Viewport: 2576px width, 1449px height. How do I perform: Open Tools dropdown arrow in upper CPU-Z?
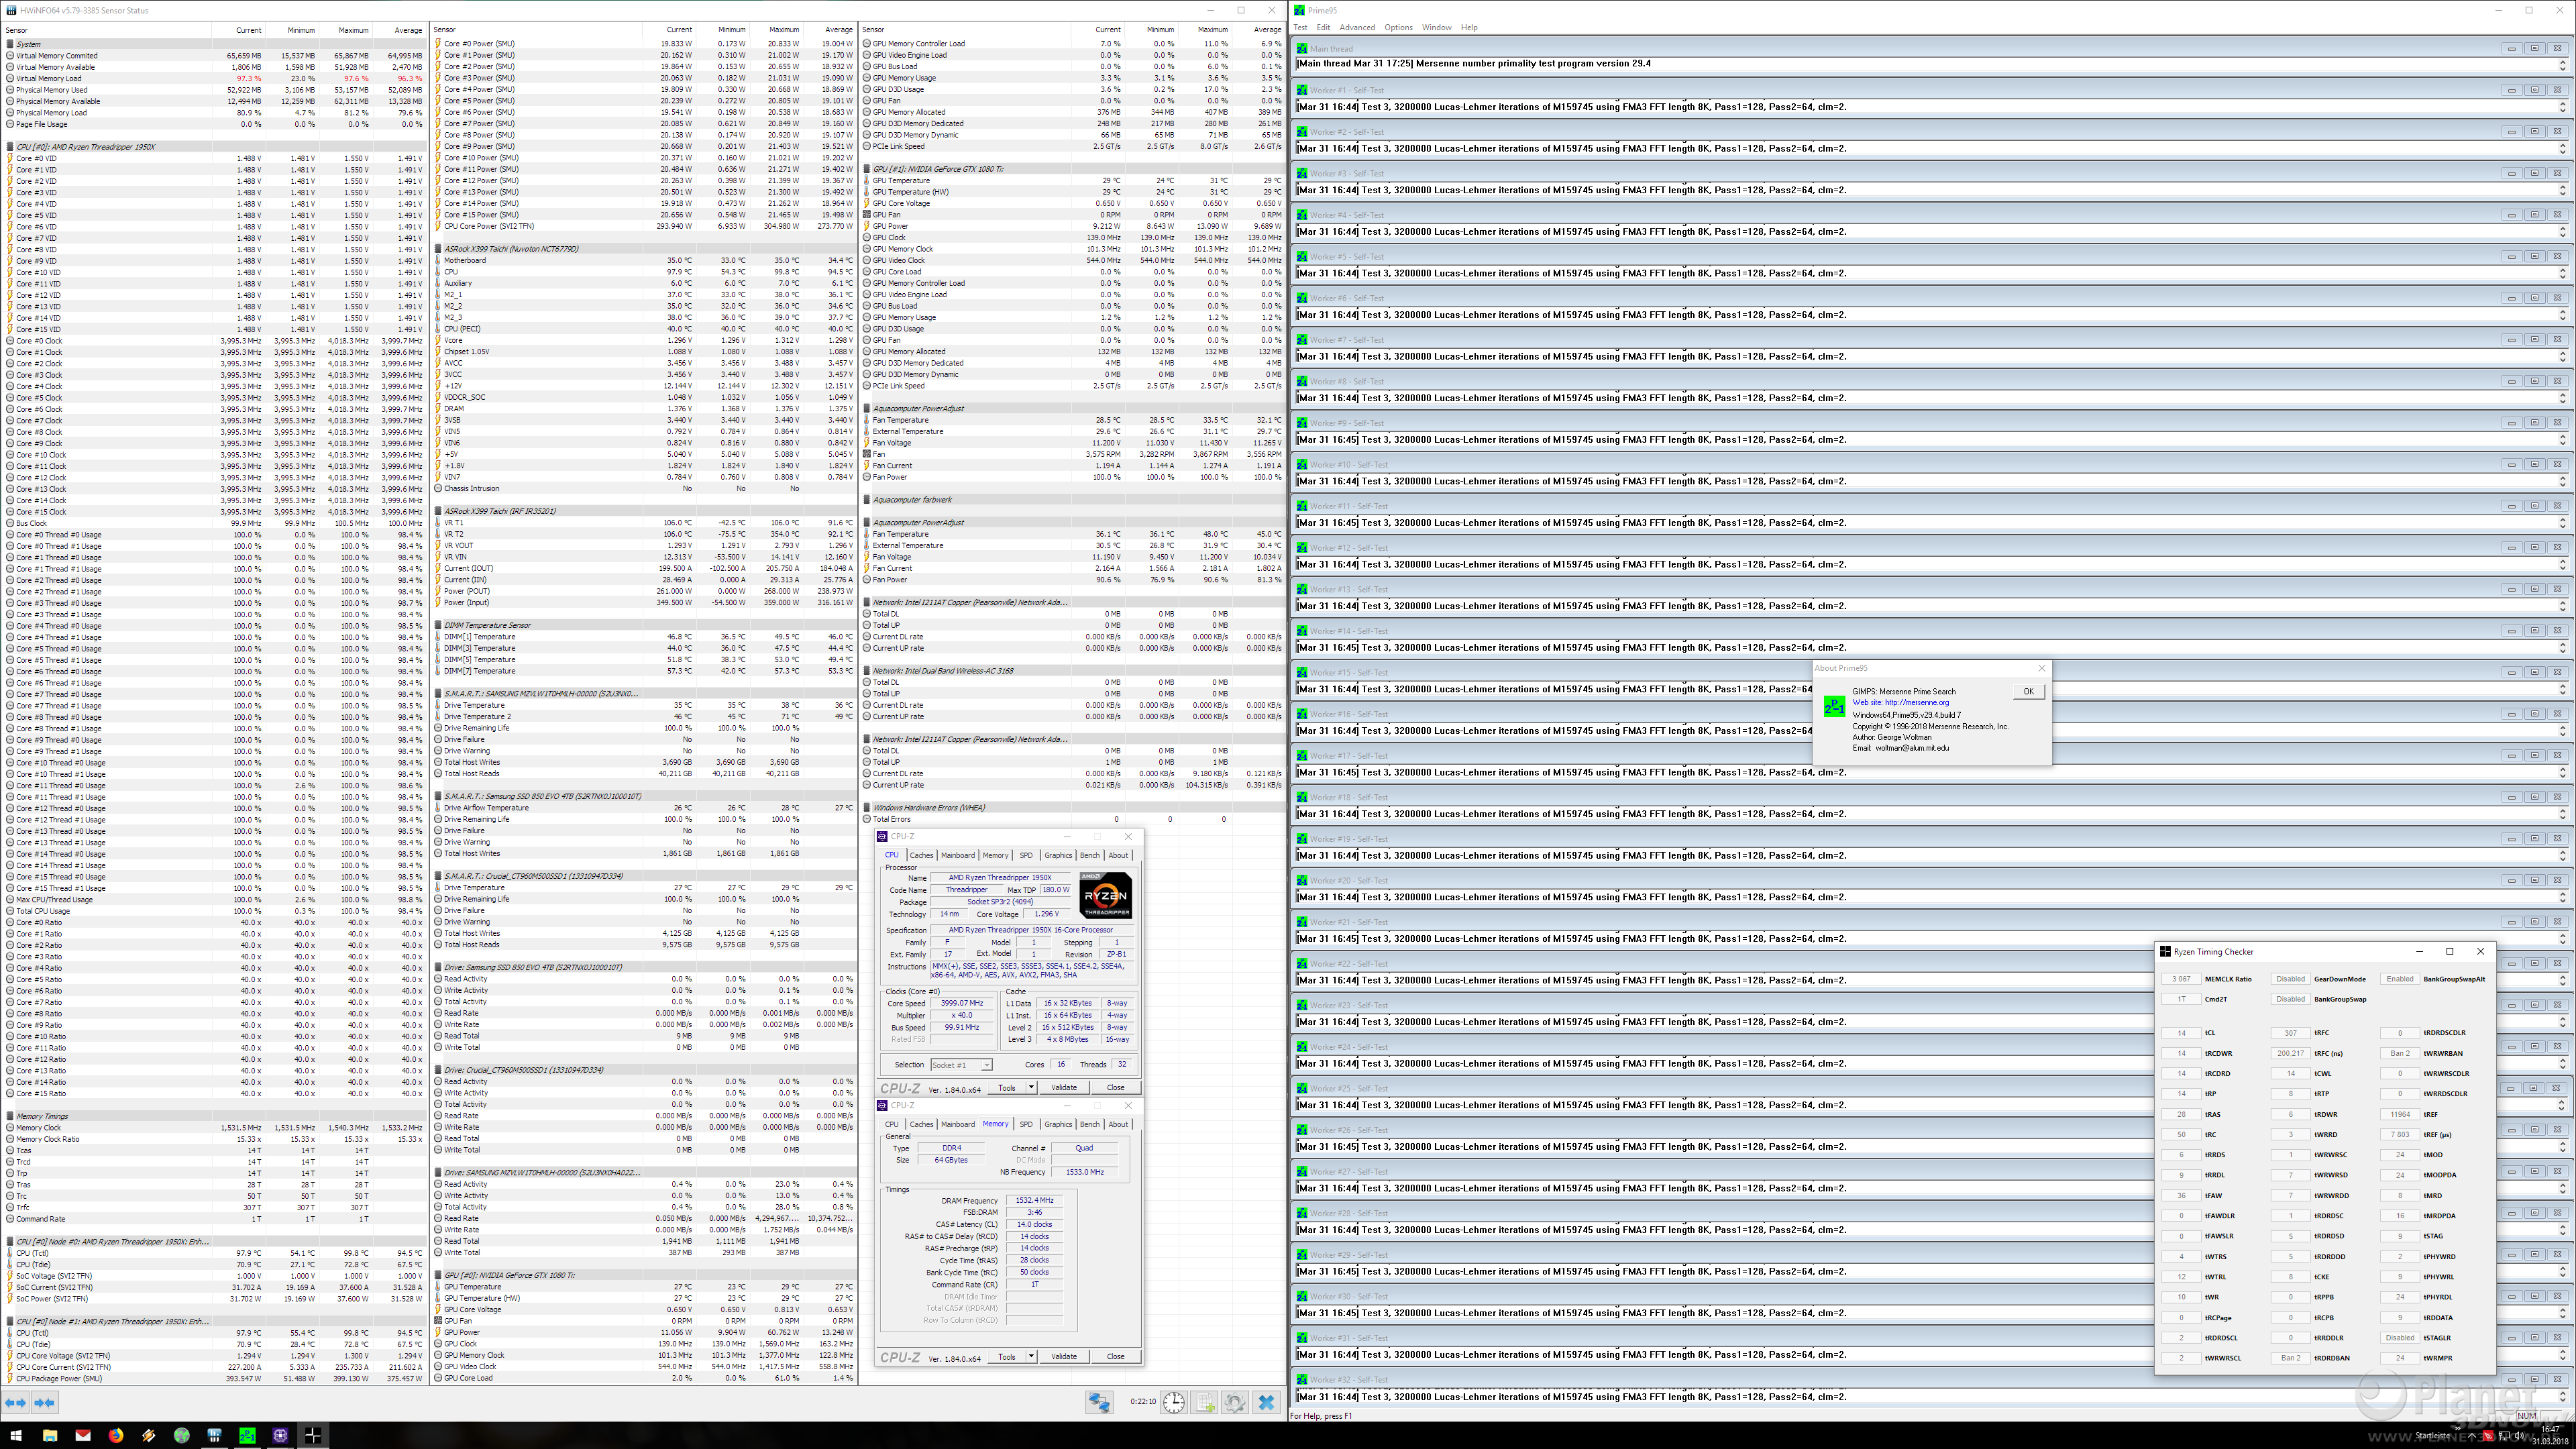click(x=1031, y=1087)
